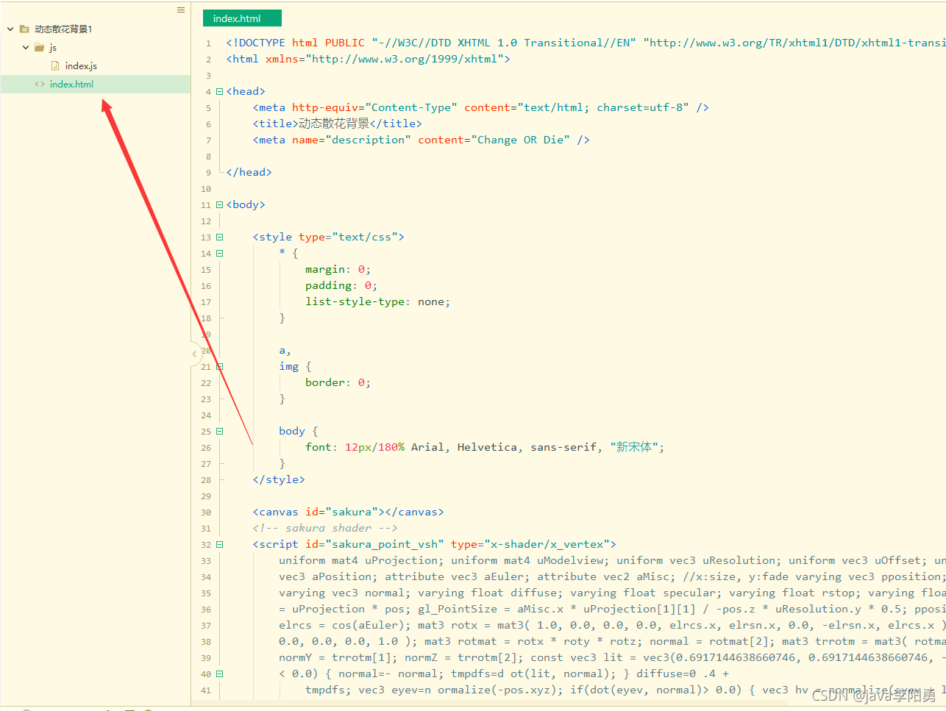Hide the project sidebar with the collapse handle
This screenshot has height=711, width=946.
coord(195,354)
